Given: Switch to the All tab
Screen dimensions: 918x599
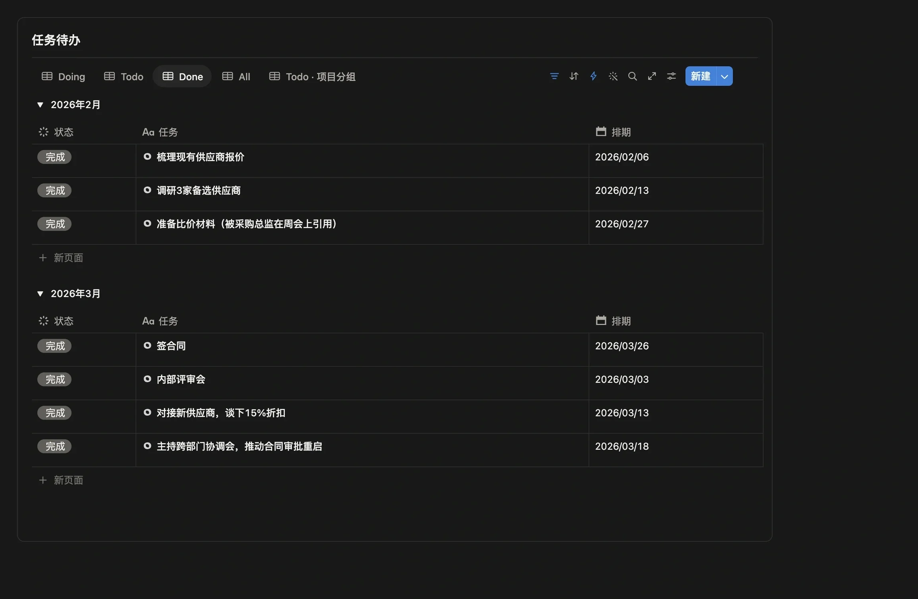Looking at the screenshot, I should (x=236, y=76).
